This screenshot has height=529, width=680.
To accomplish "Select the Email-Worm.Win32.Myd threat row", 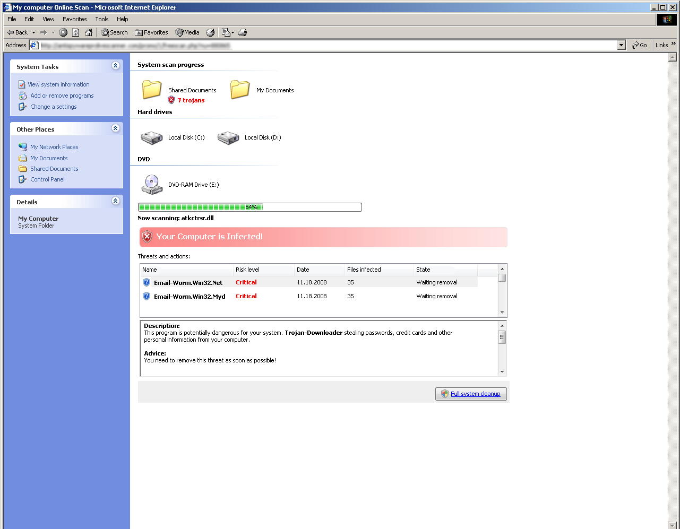I will 309,296.
